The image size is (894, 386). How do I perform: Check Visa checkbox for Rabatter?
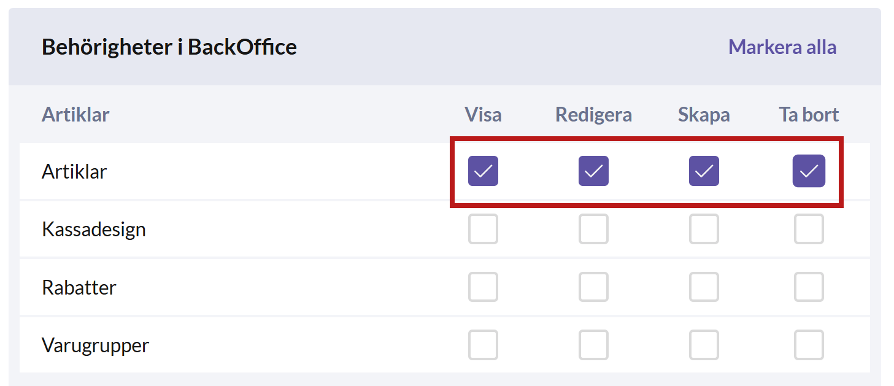pos(483,287)
